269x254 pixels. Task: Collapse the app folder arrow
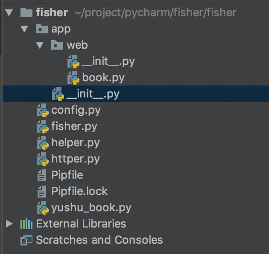[x=25, y=29]
